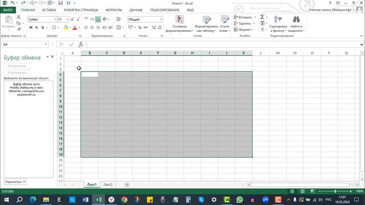The image size is (365, 205).
Task: Switch to Page Layout view icon
Action: 302,191
